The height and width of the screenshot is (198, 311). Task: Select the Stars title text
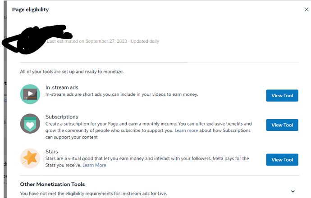pos(51,152)
